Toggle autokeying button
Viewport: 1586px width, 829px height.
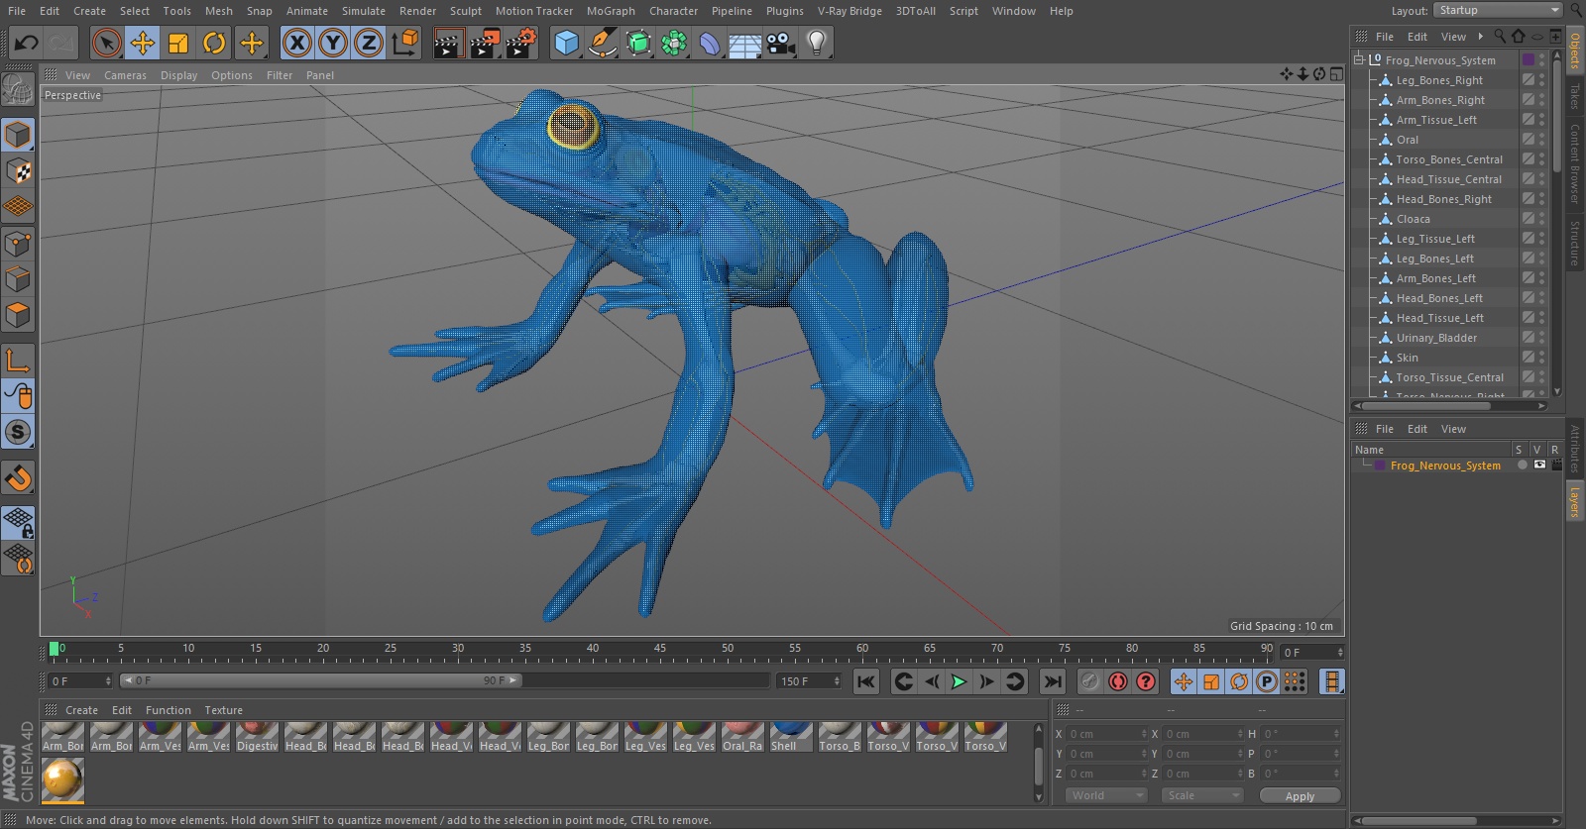(x=1118, y=681)
